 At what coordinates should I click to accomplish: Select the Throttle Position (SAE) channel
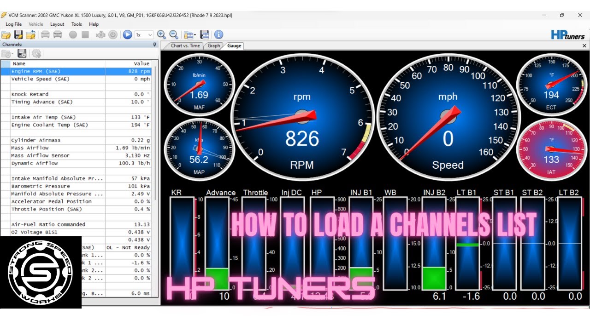click(x=76, y=209)
